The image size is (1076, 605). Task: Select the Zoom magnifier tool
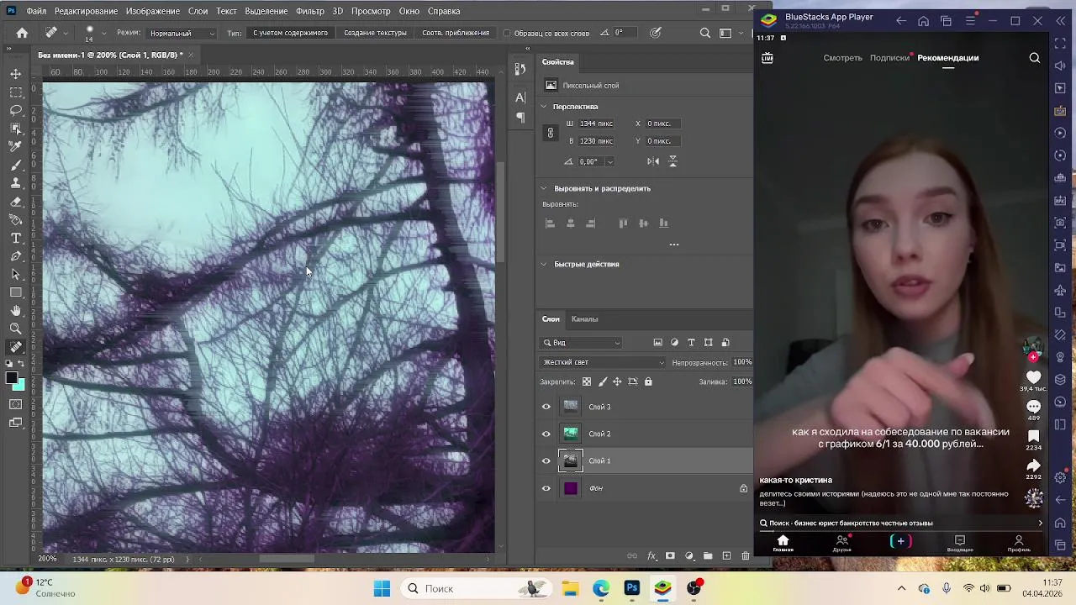click(x=16, y=329)
